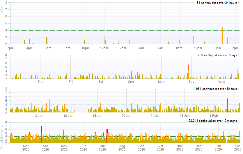Click the orange bar at 6pm in top chart
Viewport: 243px width, 154px height.
(47, 41)
